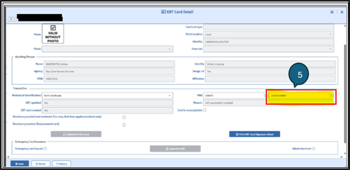Click Print EBT Card Signature Sheet button
This screenshot has width=350, height=170.
(x=255, y=134)
